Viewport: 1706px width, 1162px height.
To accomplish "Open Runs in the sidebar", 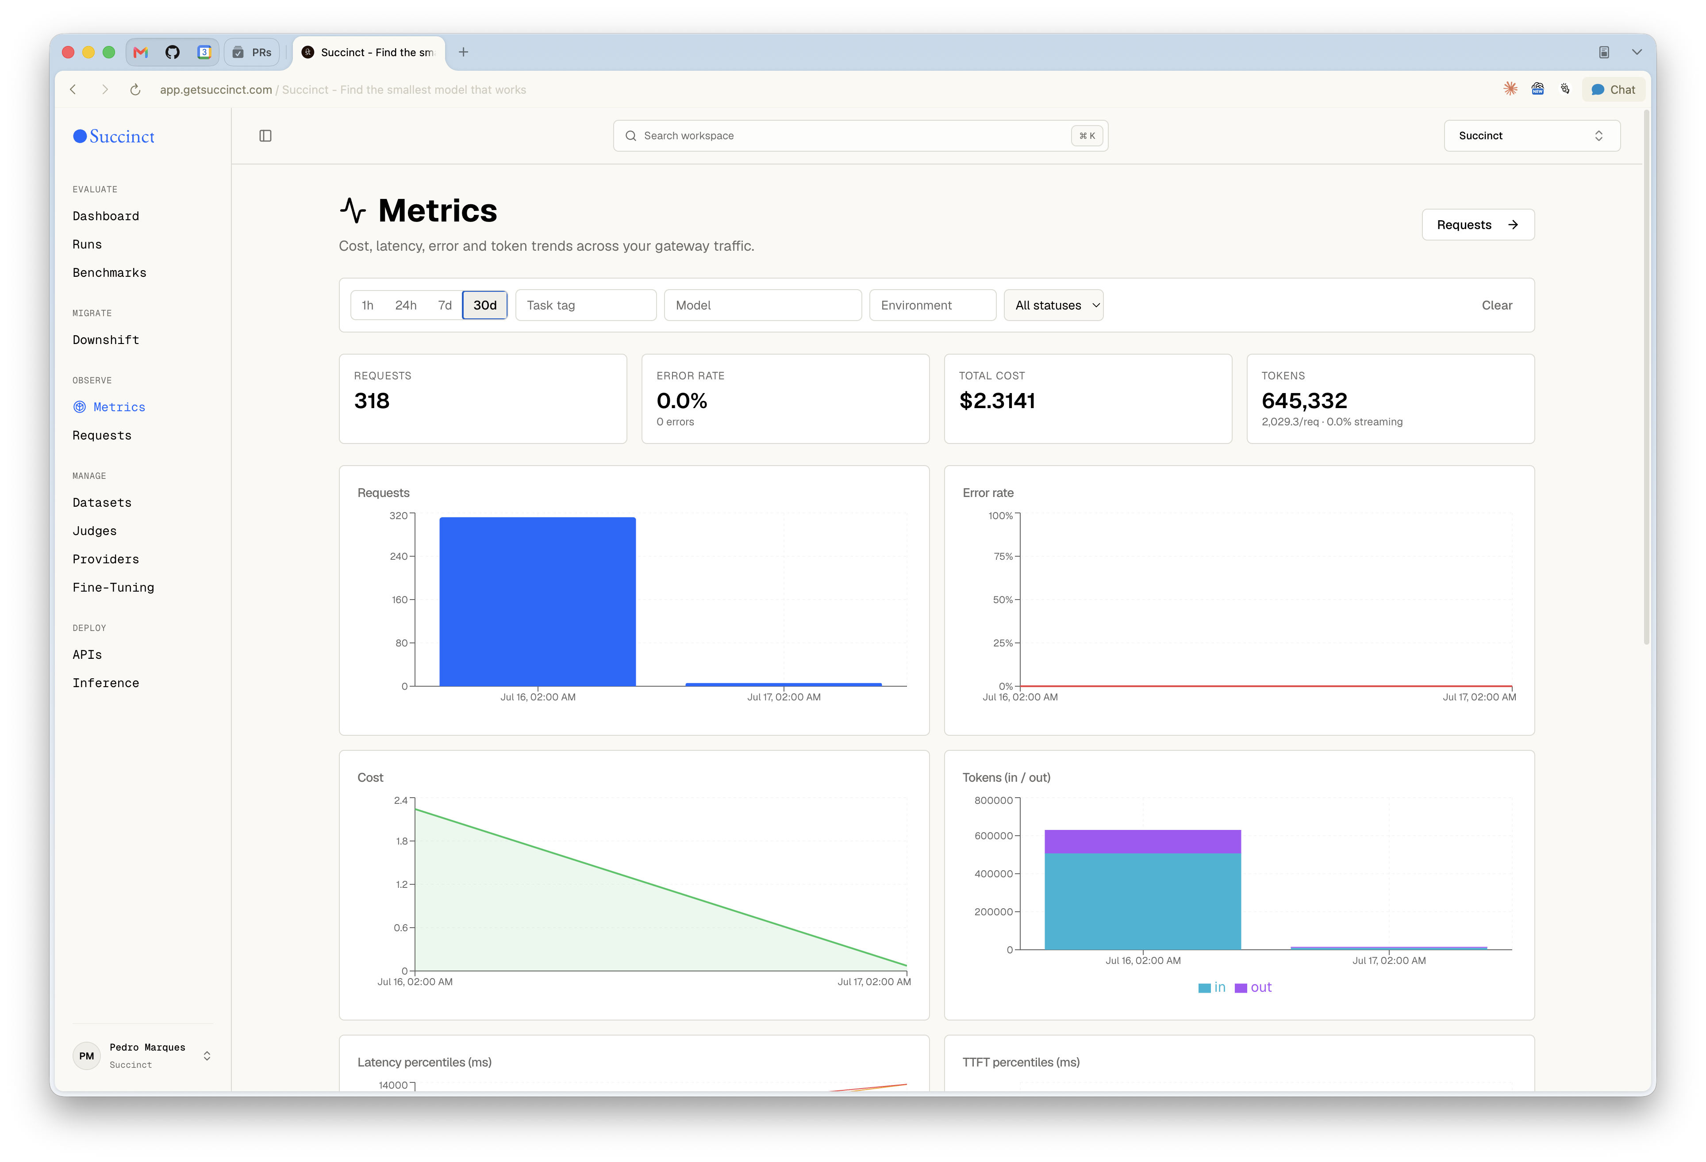I will click(x=87, y=244).
